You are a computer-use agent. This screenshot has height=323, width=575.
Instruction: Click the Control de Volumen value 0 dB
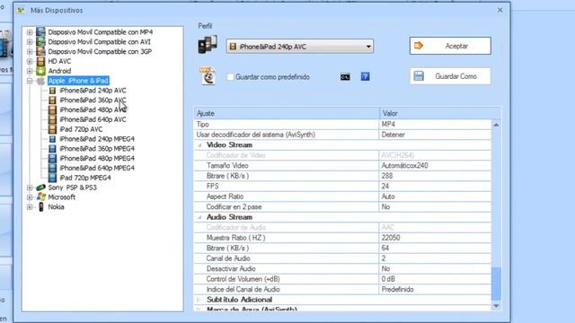coord(388,279)
